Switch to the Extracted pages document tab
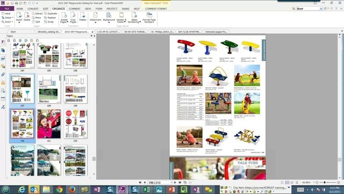 click(x=216, y=32)
